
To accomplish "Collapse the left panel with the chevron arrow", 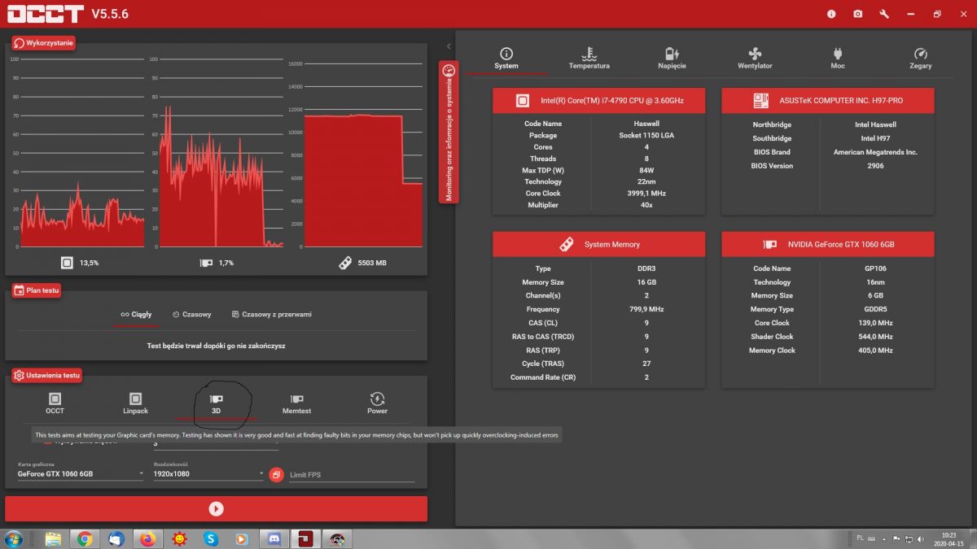I will coord(449,46).
